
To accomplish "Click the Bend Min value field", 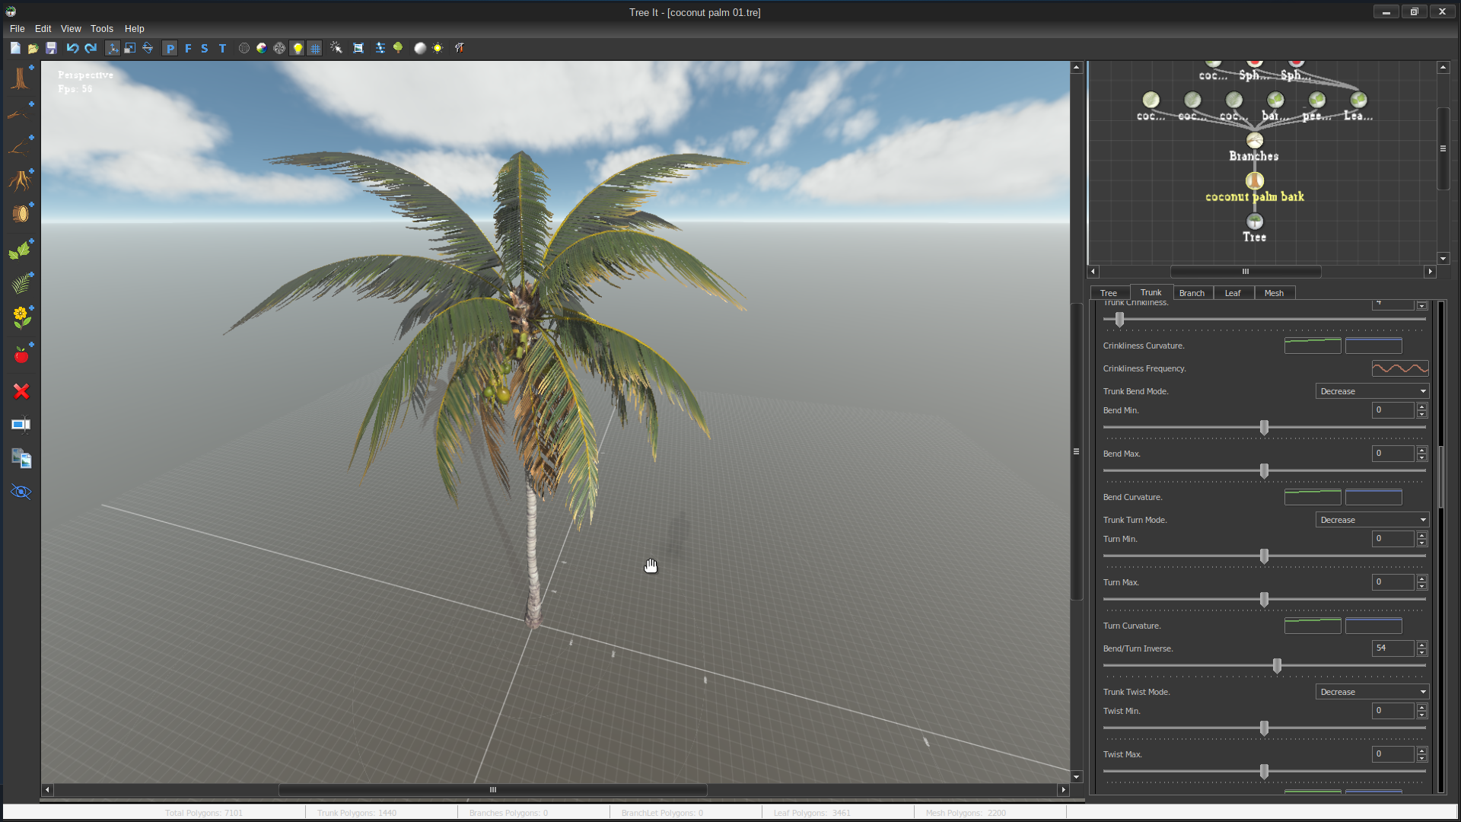I will pos(1393,410).
